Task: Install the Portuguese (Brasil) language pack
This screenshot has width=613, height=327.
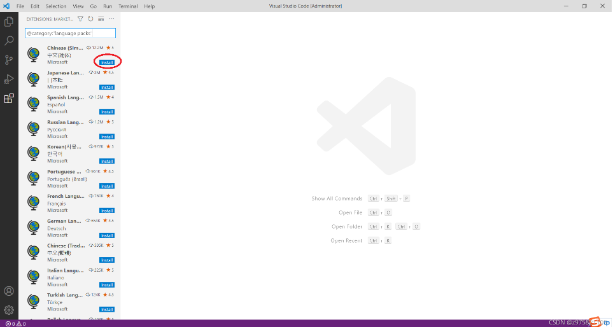Action: 107,186
